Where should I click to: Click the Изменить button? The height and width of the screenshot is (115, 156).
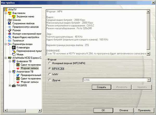[x=122, y=87]
